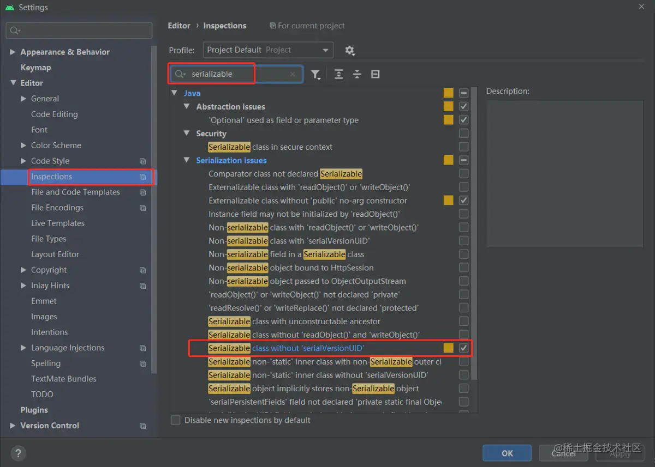This screenshot has width=655, height=467.
Task: Click the inspections list vertical scrollbar
Action: [x=474, y=234]
